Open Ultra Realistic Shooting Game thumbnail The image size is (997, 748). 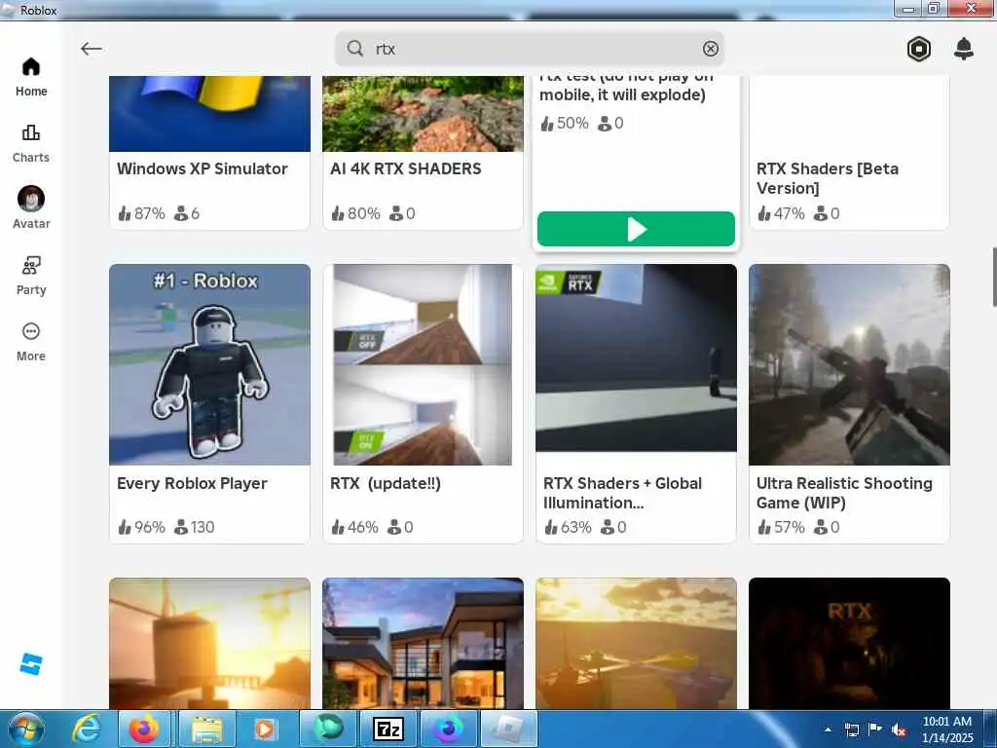click(849, 364)
